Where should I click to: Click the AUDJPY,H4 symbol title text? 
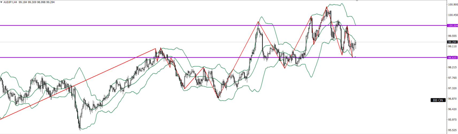[10, 2]
